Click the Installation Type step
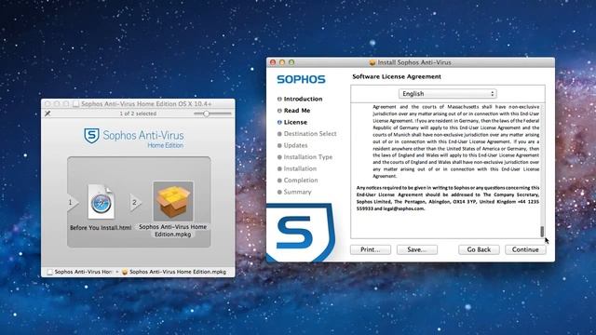The width and height of the screenshot is (596, 335). pyautogui.click(x=308, y=157)
